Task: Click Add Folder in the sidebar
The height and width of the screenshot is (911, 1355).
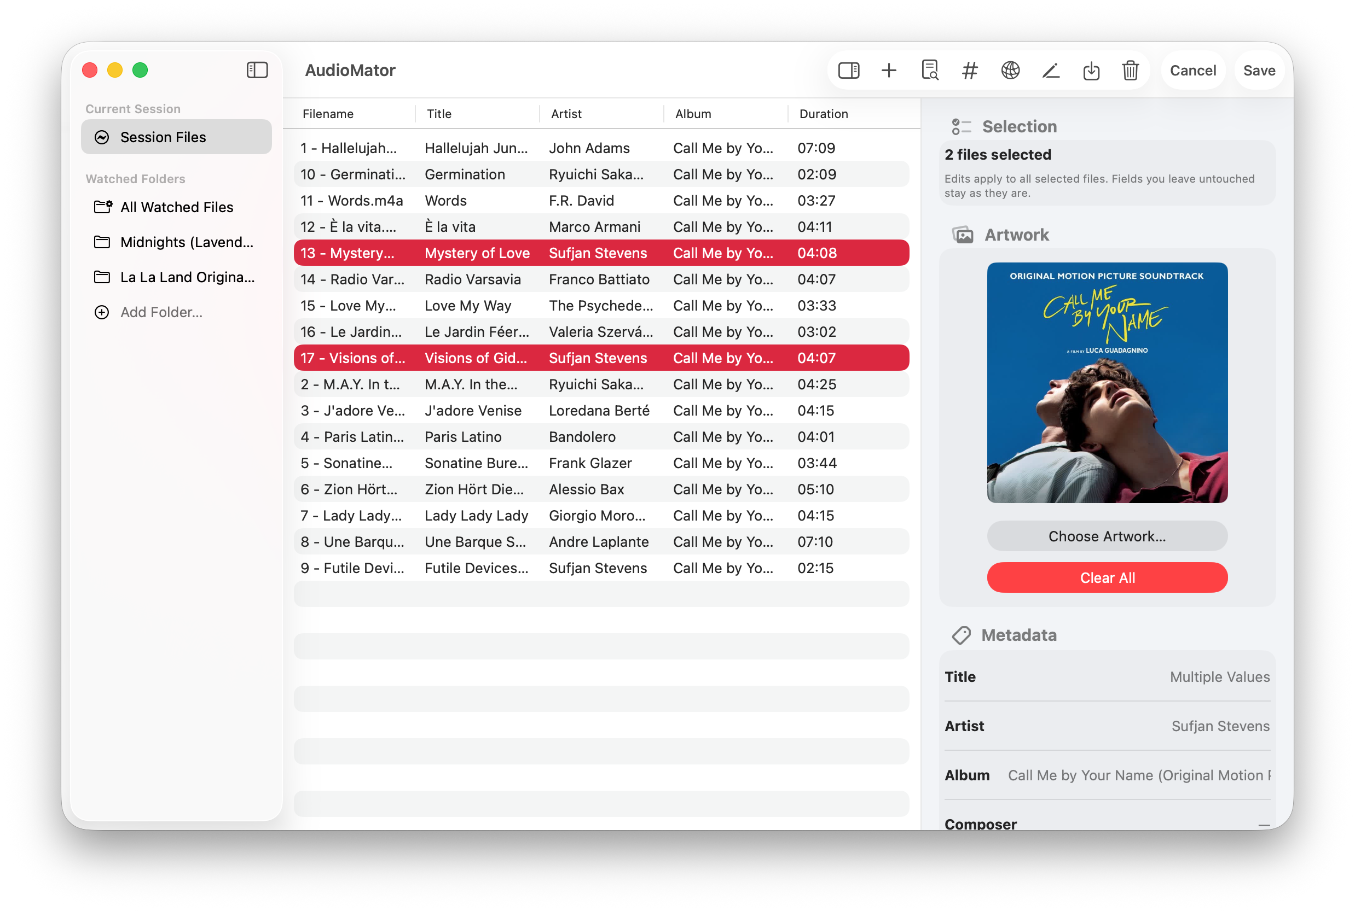Action: pos(161,312)
